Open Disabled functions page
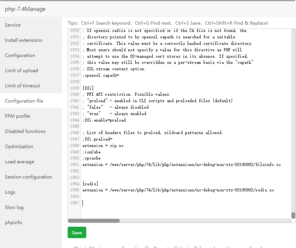Screen dimensions: 296x248 (25, 131)
